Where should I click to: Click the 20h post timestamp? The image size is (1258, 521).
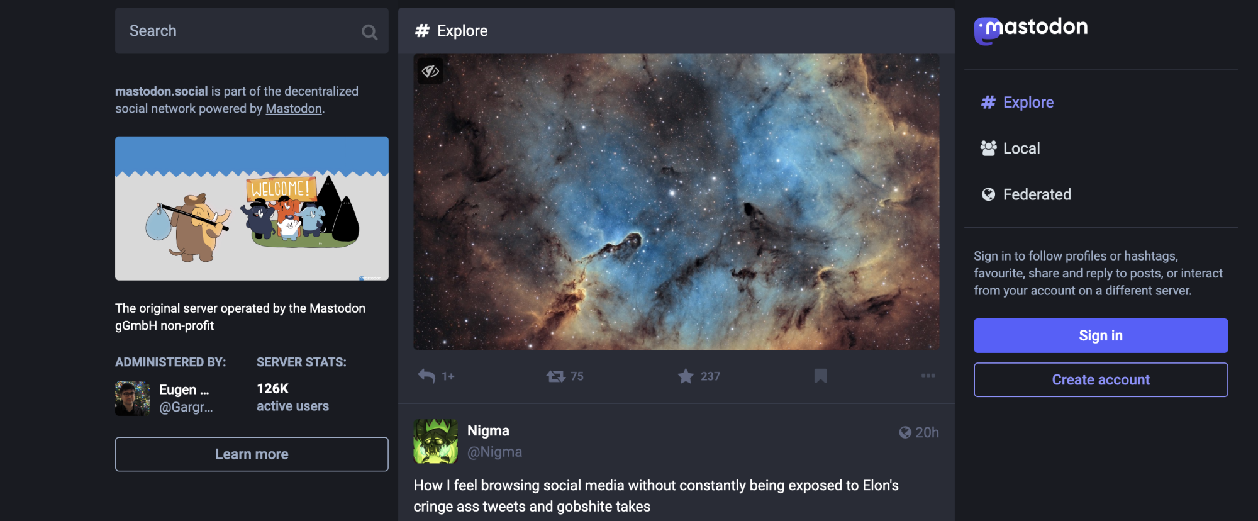click(x=926, y=433)
